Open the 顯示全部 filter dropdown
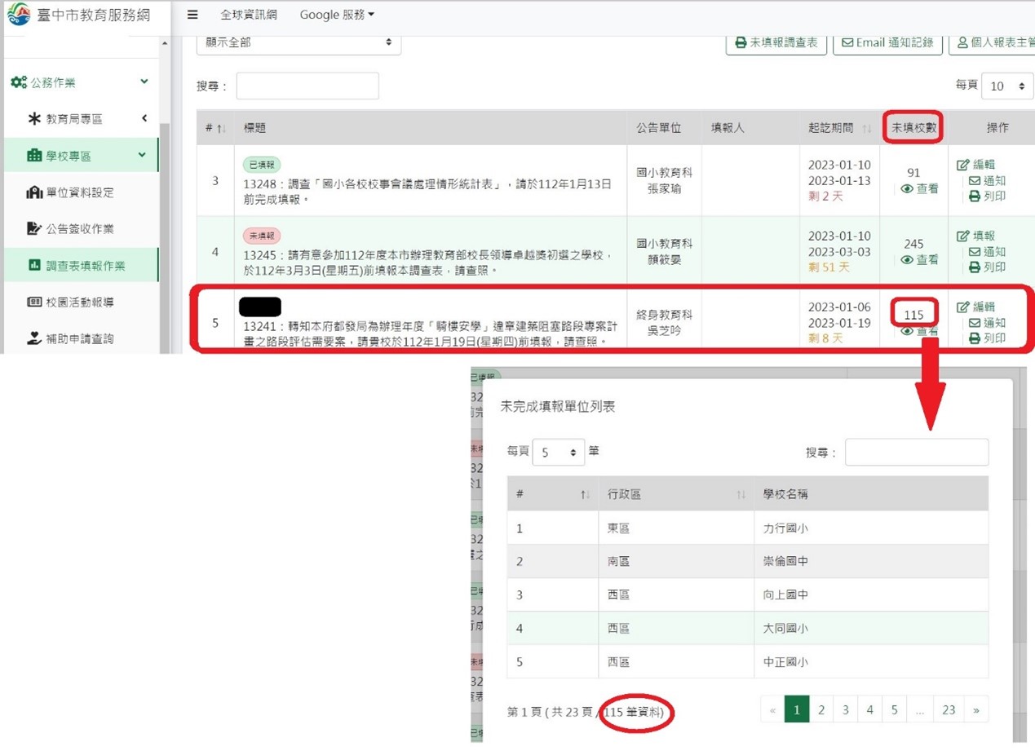The width and height of the screenshot is (1035, 751). (x=299, y=42)
